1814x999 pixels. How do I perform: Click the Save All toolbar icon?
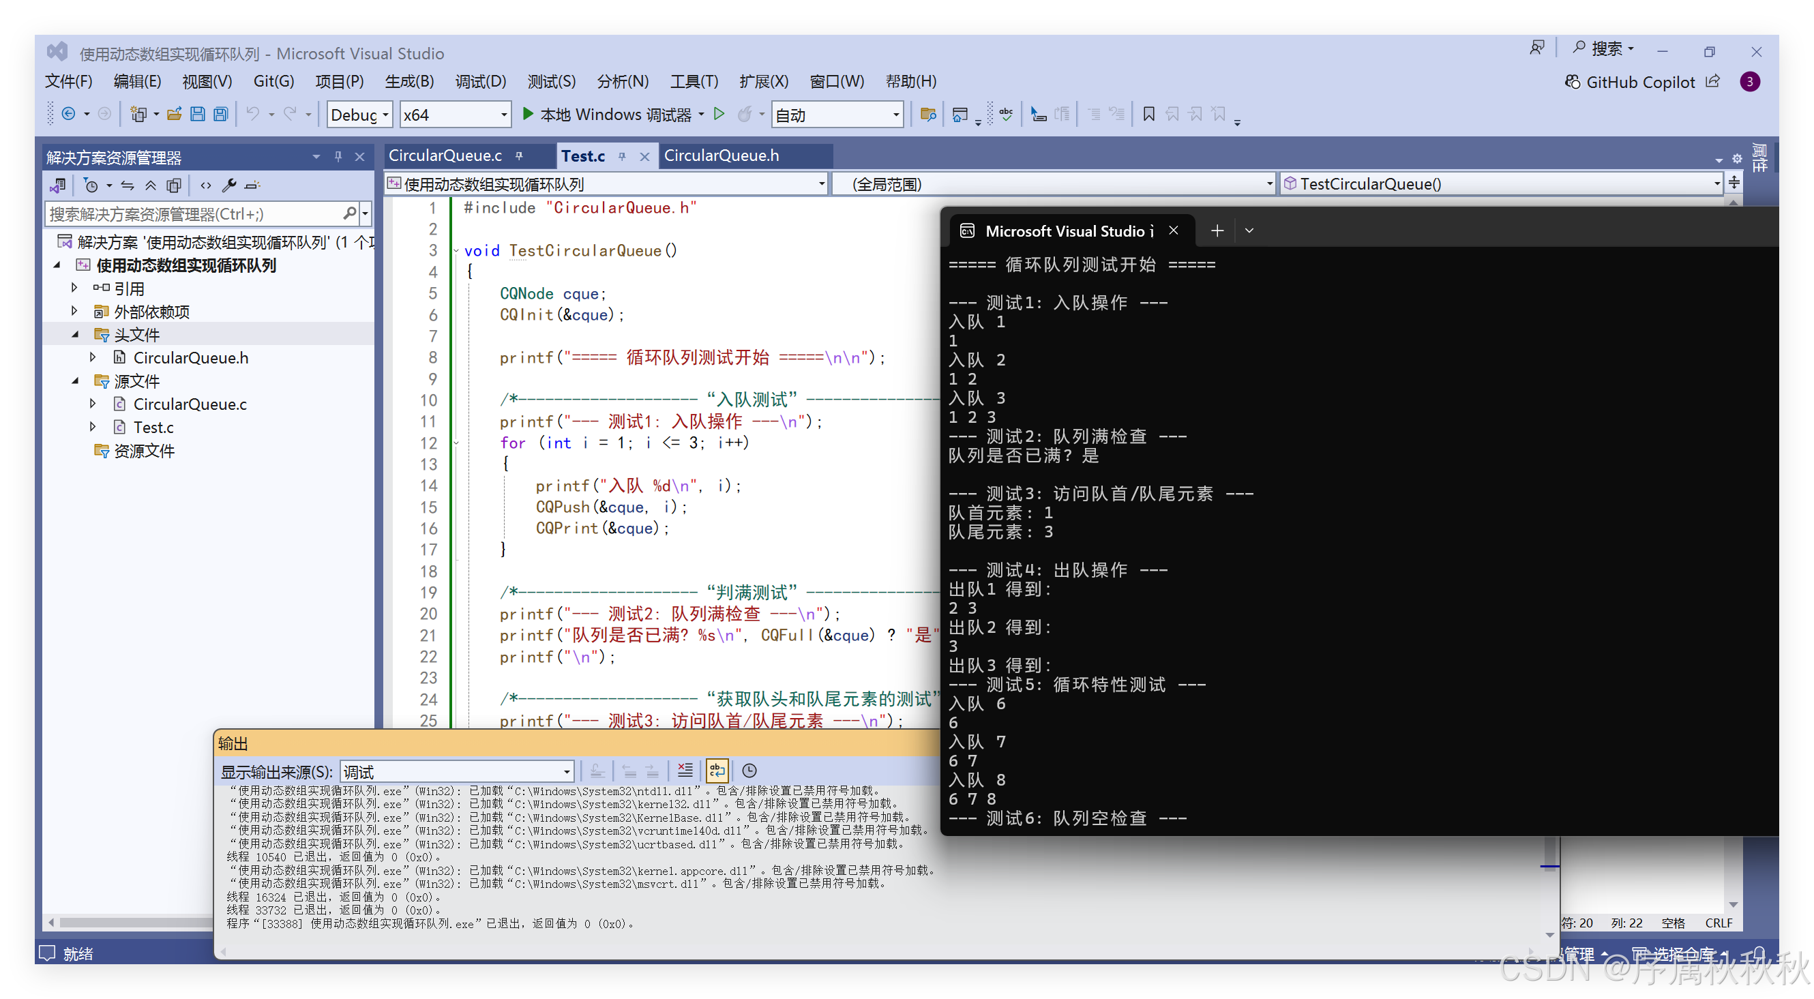pos(221,114)
